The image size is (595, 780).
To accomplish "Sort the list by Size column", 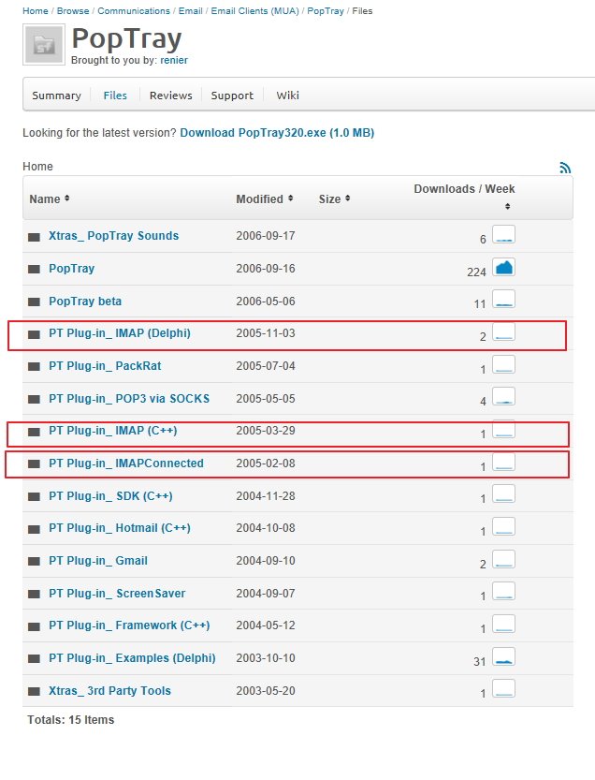I will pos(334,199).
